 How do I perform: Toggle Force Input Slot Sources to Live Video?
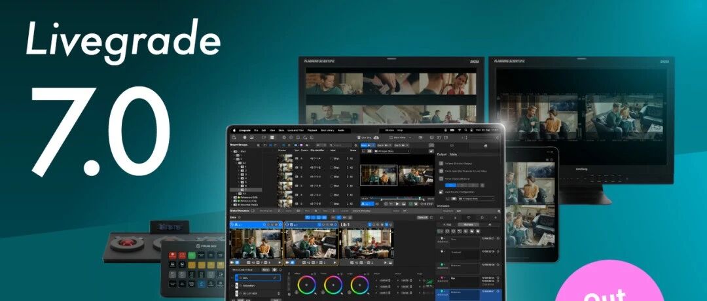pos(441,171)
